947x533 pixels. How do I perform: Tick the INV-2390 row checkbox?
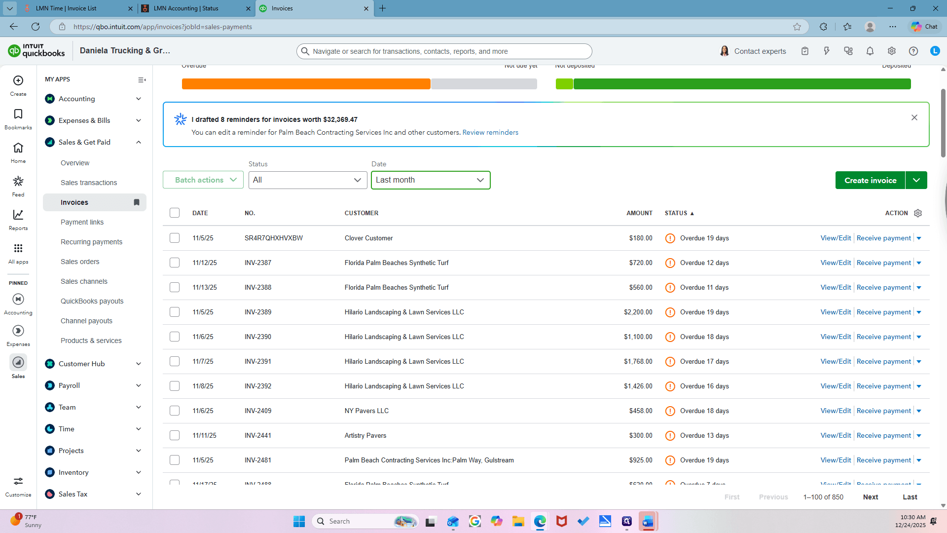click(x=175, y=337)
